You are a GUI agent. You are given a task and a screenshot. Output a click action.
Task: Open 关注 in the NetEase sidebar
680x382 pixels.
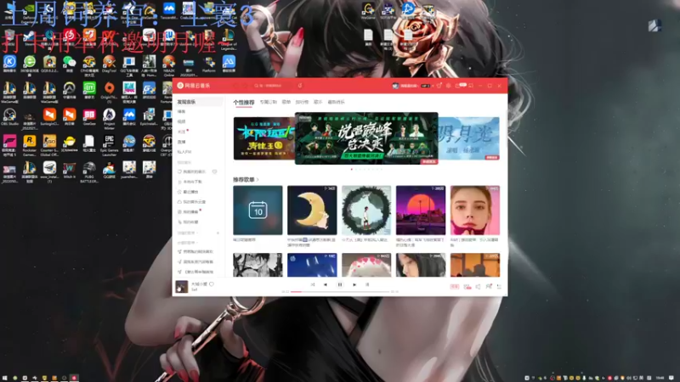click(181, 132)
